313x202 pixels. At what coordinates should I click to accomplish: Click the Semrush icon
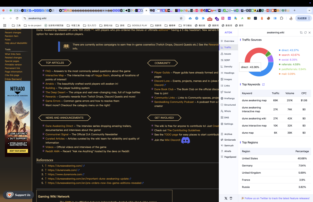(x=222, y=146)
